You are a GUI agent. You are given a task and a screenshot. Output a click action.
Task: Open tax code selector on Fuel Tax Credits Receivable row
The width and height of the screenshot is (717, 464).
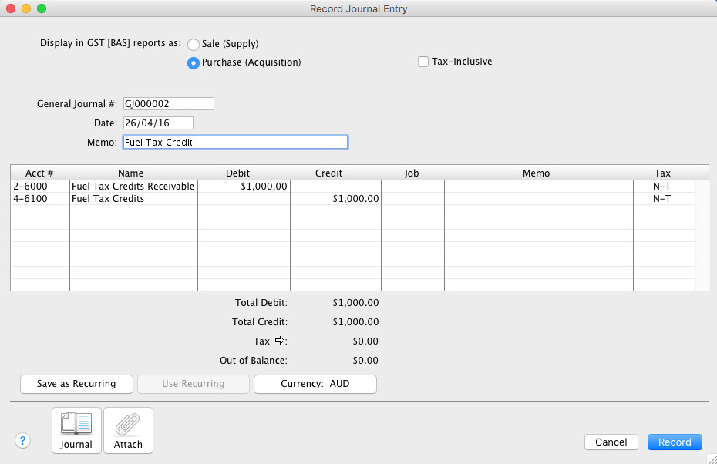coord(661,186)
